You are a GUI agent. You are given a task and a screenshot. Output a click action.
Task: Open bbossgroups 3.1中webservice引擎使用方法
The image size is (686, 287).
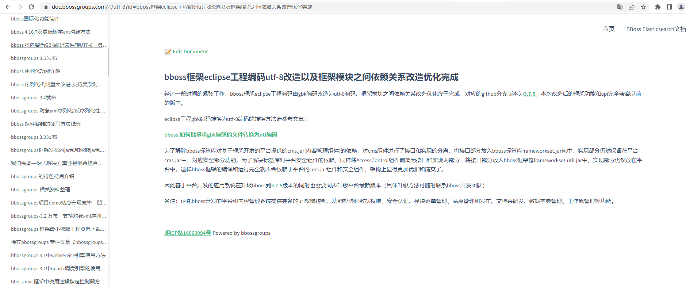point(58,255)
